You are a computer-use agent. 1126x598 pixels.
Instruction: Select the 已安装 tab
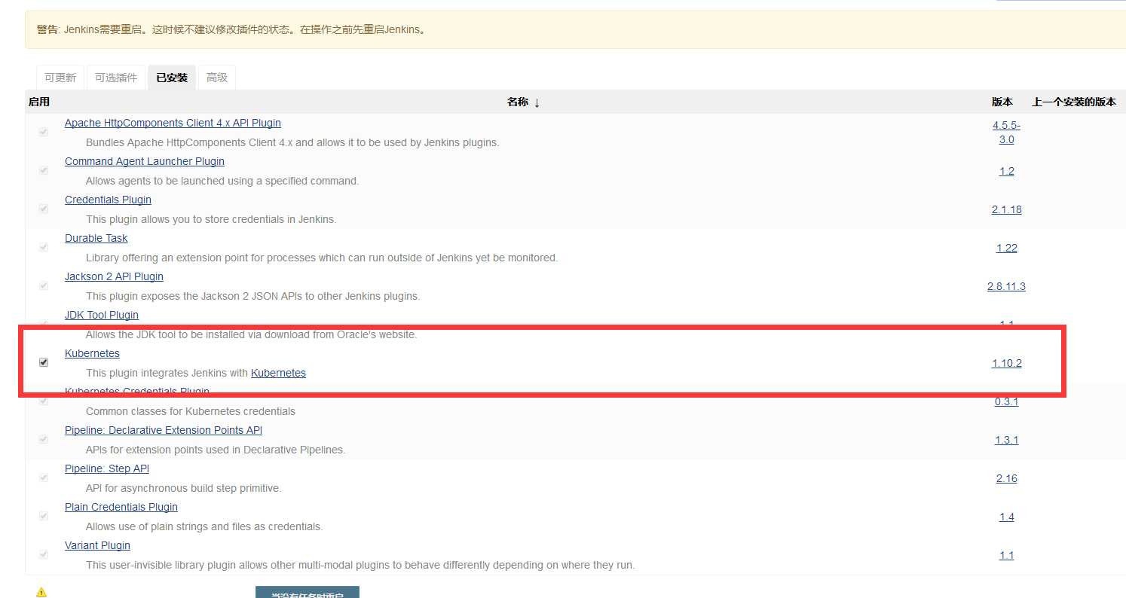[x=172, y=78]
